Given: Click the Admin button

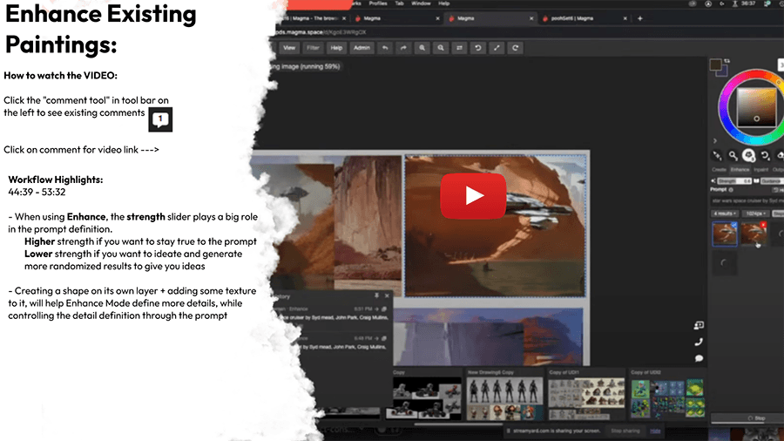Looking at the screenshot, I should (362, 48).
